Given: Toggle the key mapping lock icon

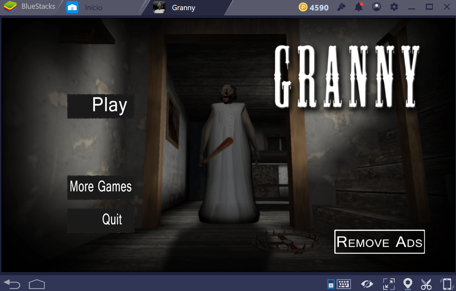Looking at the screenshot, I should [331, 284].
